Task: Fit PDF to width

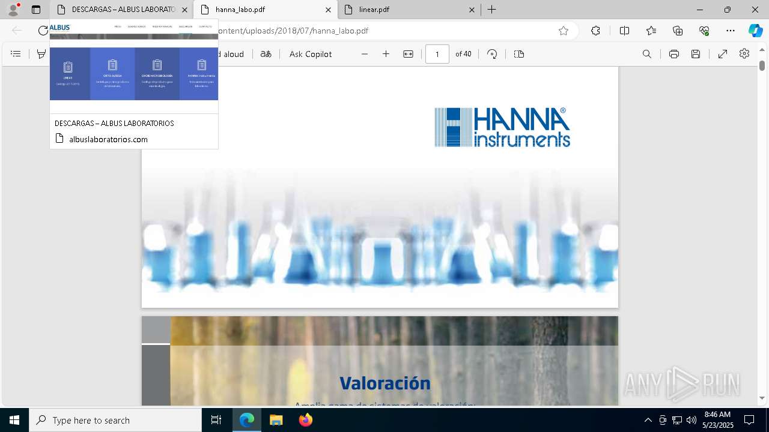Action: 408,54
